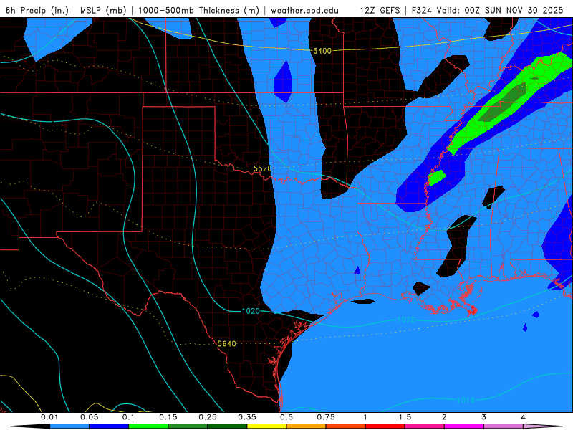Click the 0.35 legend value
The image size is (573, 430).
[247, 417]
